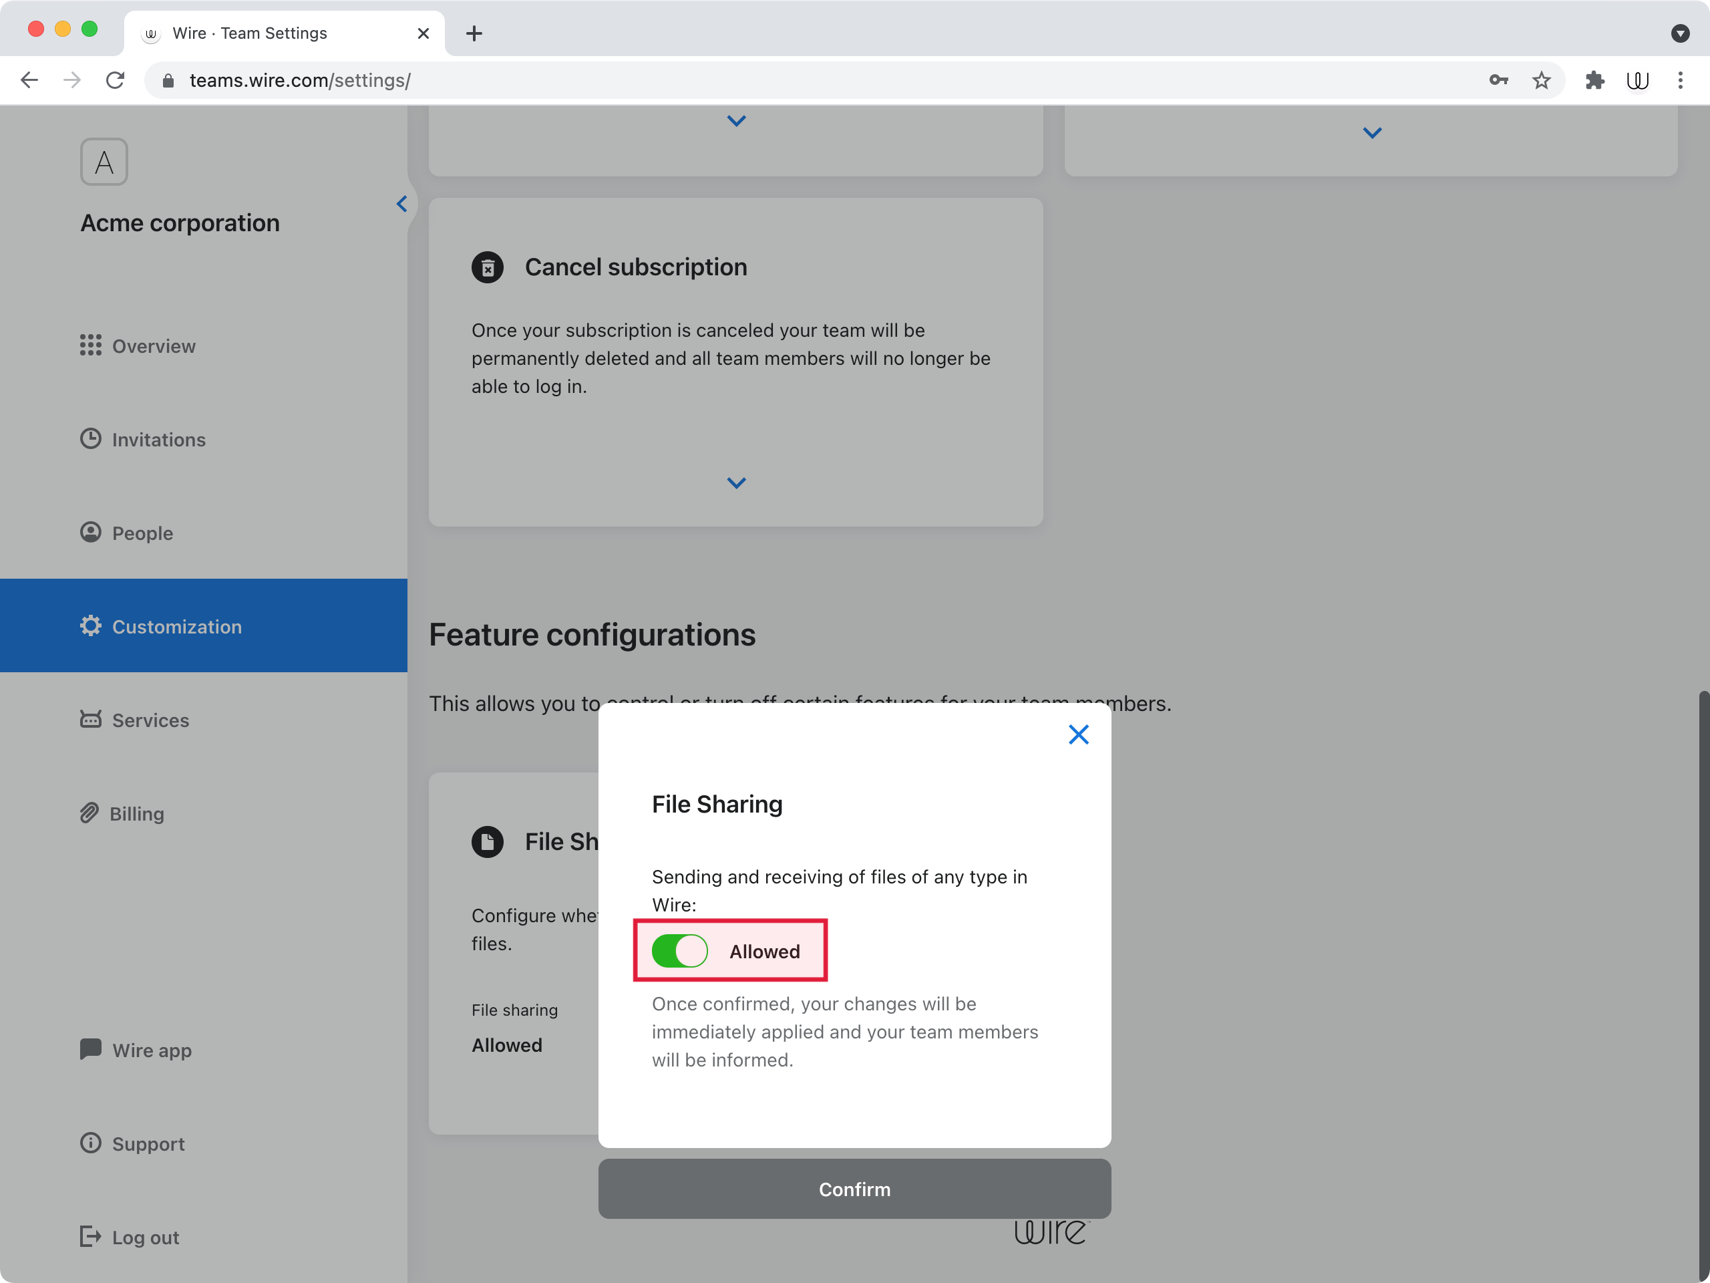The height and width of the screenshot is (1283, 1710).
Task: Bookmark this page with the star
Action: 1541,80
